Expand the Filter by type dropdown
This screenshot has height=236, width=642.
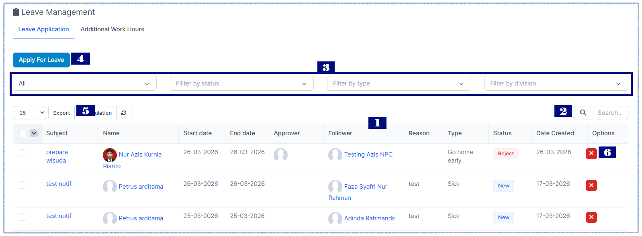point(399,83)
